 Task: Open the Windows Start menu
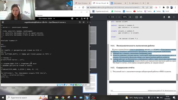tap(3, 97)
